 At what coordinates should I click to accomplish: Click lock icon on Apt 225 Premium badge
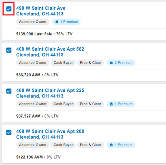111,104
